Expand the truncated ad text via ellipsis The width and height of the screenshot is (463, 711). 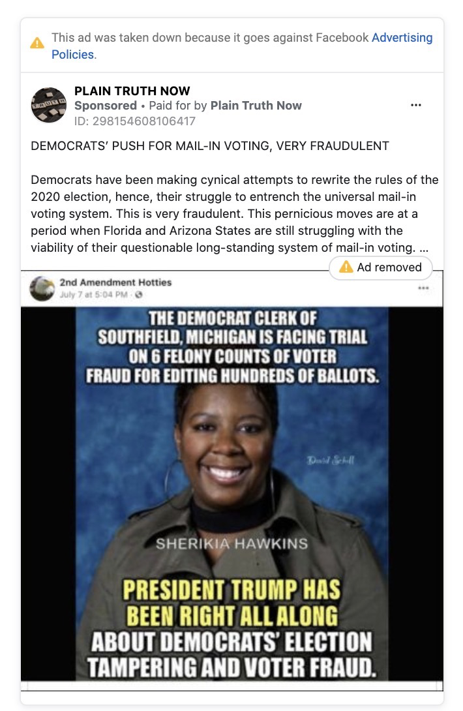pyautogui.click(x=424, y=248)
